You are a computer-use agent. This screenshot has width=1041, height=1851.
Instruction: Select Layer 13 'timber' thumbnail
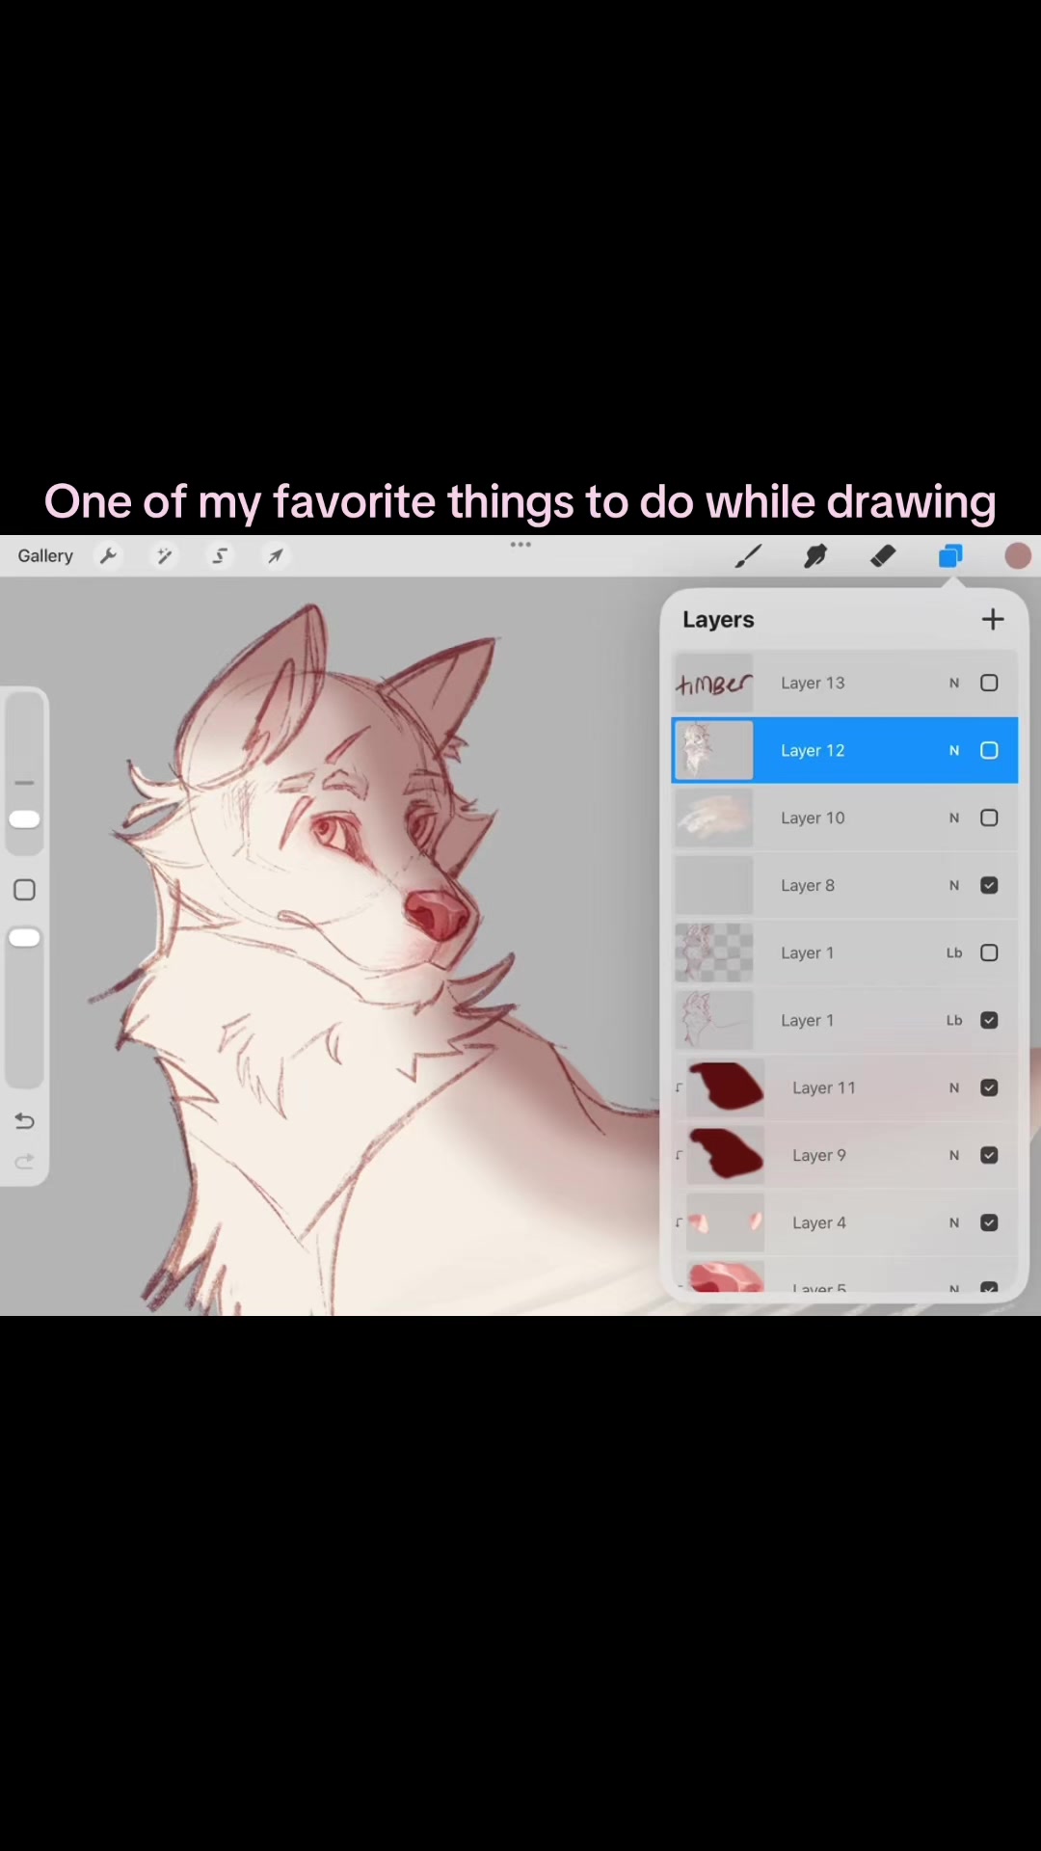click(x=713, y=683)
